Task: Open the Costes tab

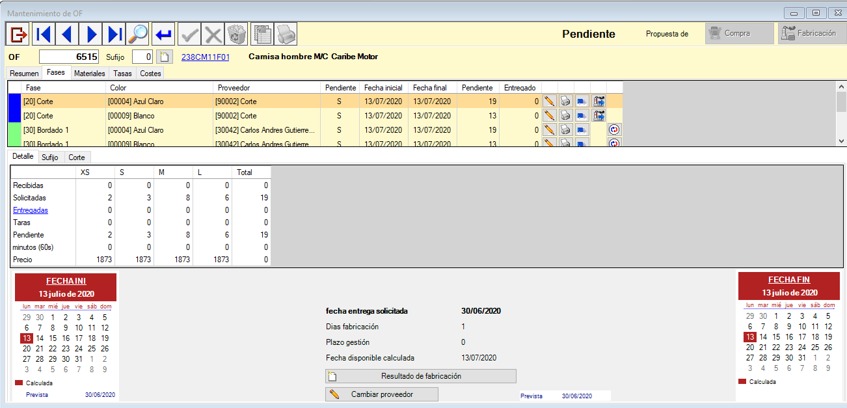Action: click(x=150, y=74)
